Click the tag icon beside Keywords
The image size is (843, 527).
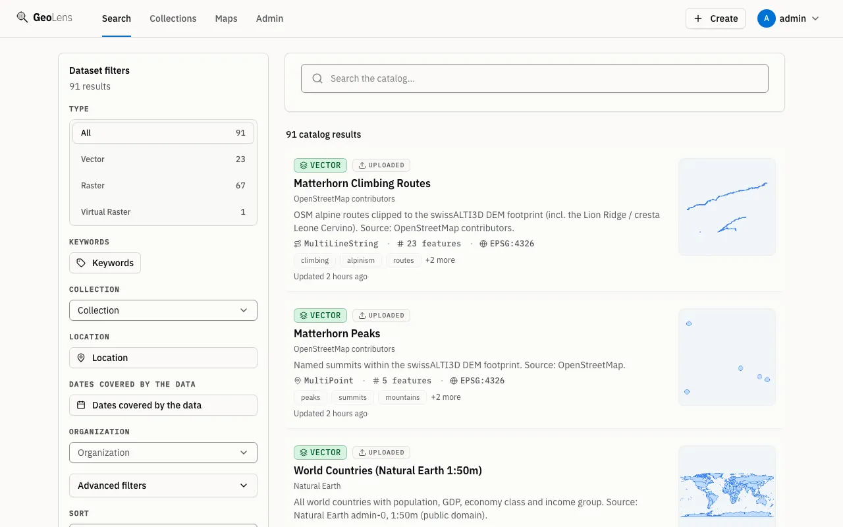pos(81,263)
